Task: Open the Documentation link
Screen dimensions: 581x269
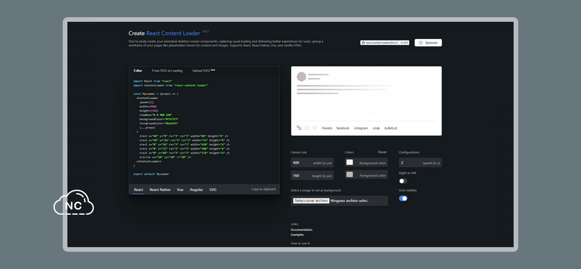Action: click(x=302, y=230)
